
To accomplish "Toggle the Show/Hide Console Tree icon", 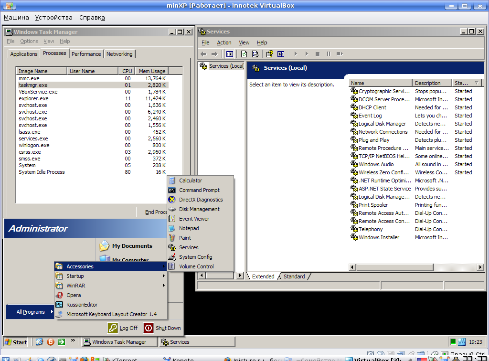I will 230,54.
